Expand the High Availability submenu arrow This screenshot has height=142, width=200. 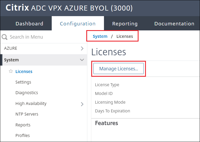pyautogui.click(x=82, y=104)
